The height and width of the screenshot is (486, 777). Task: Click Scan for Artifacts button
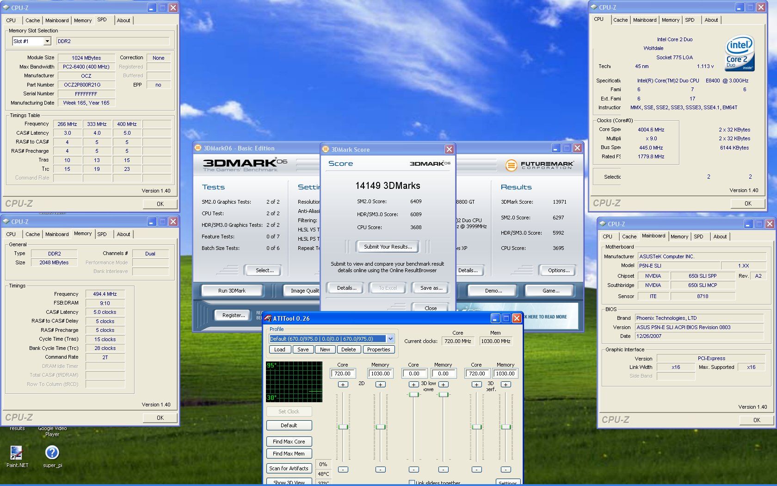tap(289, 468)
